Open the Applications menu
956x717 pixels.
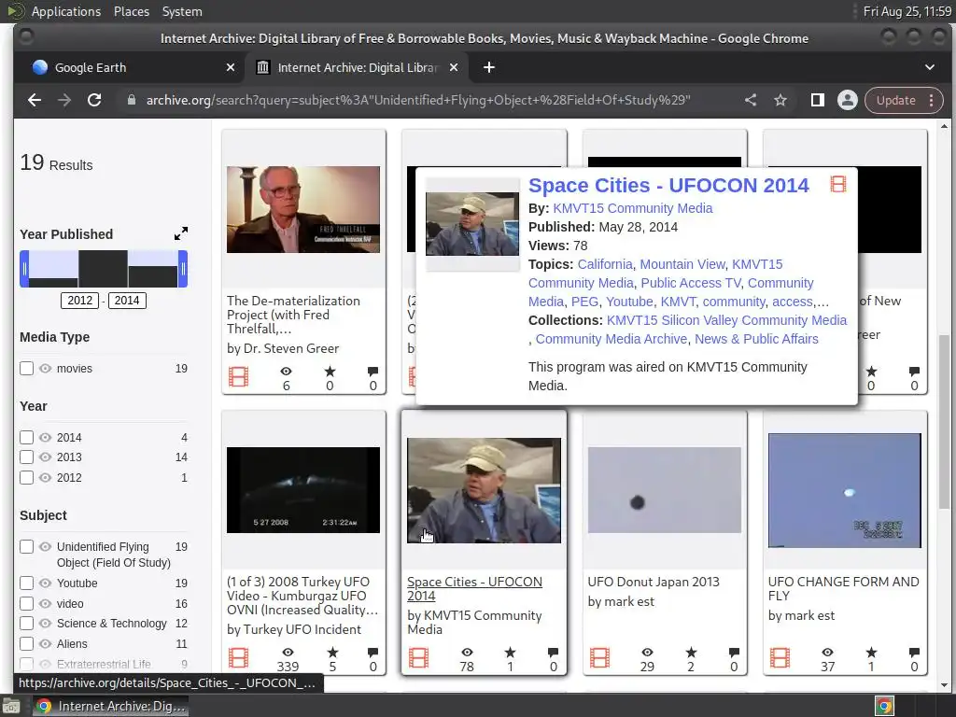tap(66, 11)
